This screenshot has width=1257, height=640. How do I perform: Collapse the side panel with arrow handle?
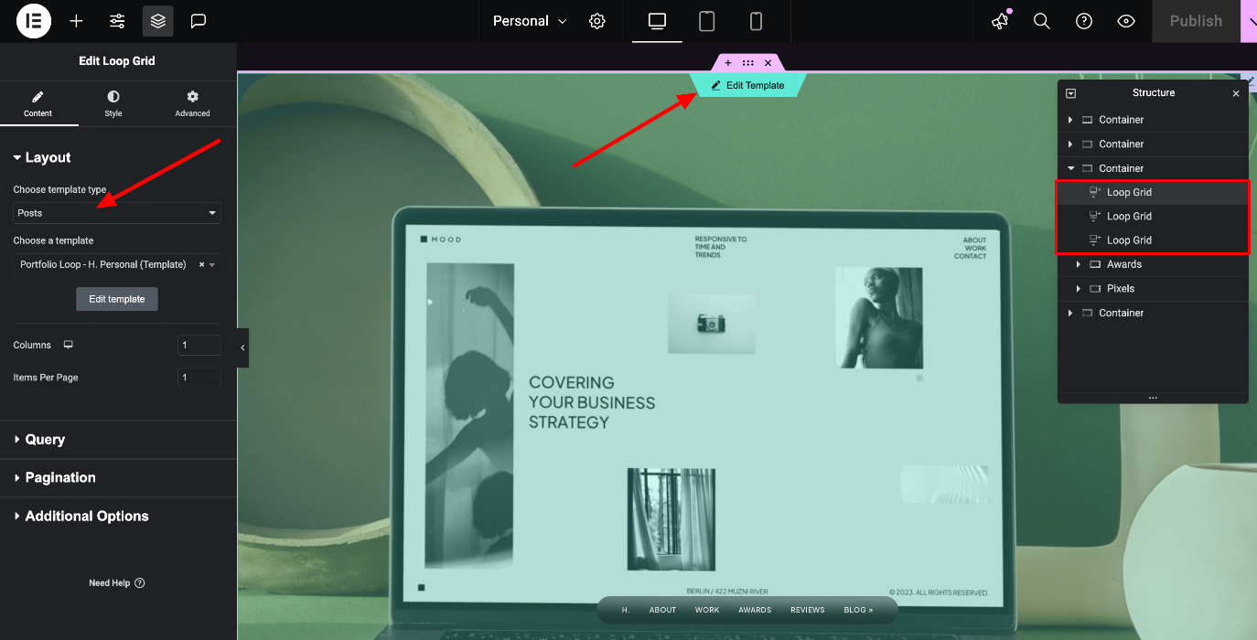pyautogui.click(x=242, y=347)
